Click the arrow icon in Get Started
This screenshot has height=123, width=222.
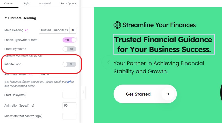pyautogui.click(x=168, y=94)
